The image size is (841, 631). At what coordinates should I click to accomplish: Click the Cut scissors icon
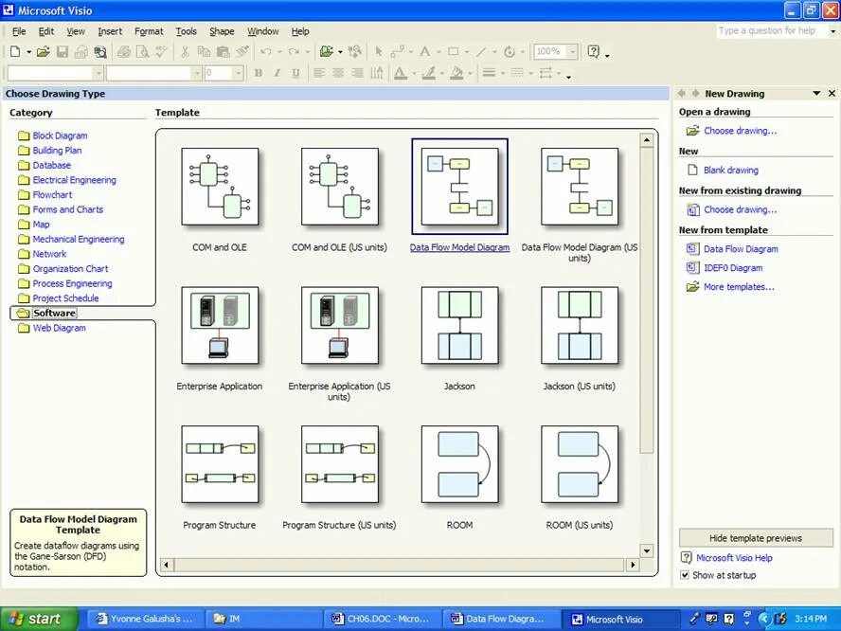tap(185, 51)
